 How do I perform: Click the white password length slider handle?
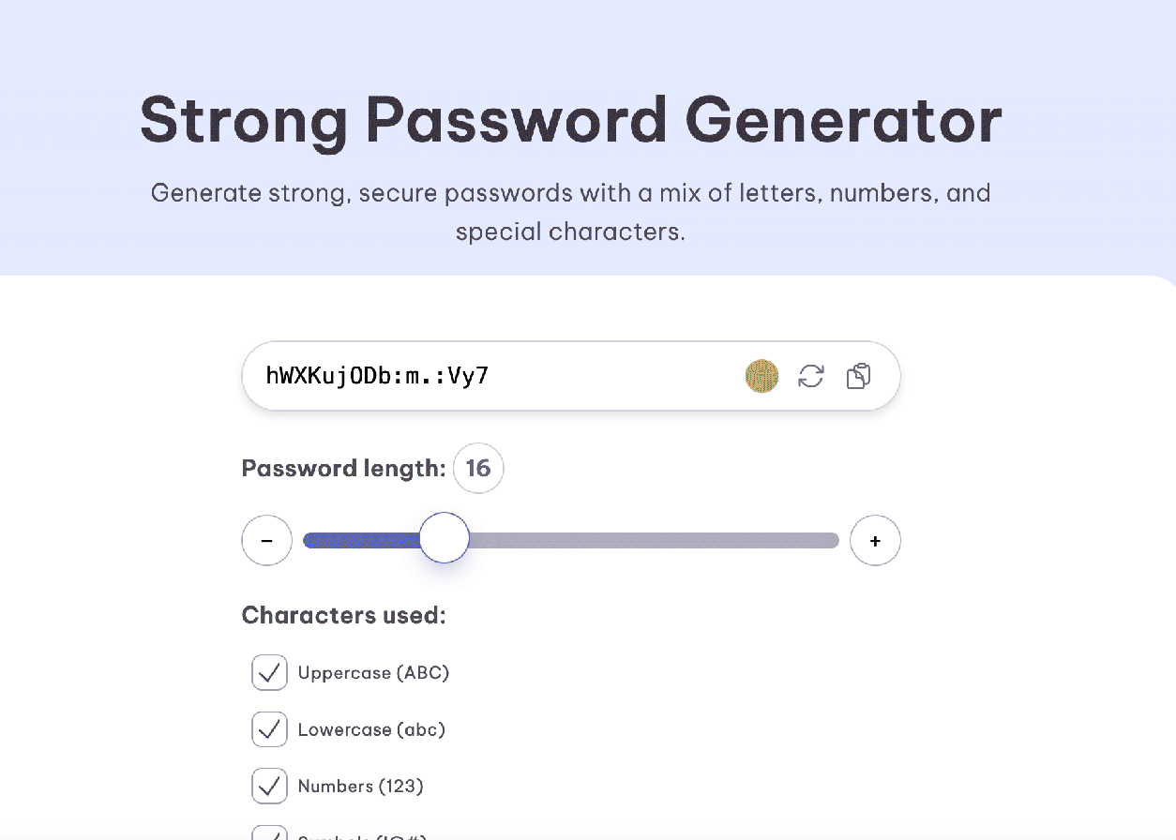point(444,538)
